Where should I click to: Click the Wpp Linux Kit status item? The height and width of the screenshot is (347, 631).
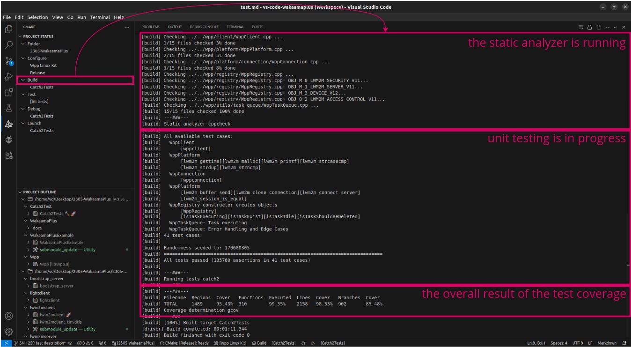[x=230, y=343]
